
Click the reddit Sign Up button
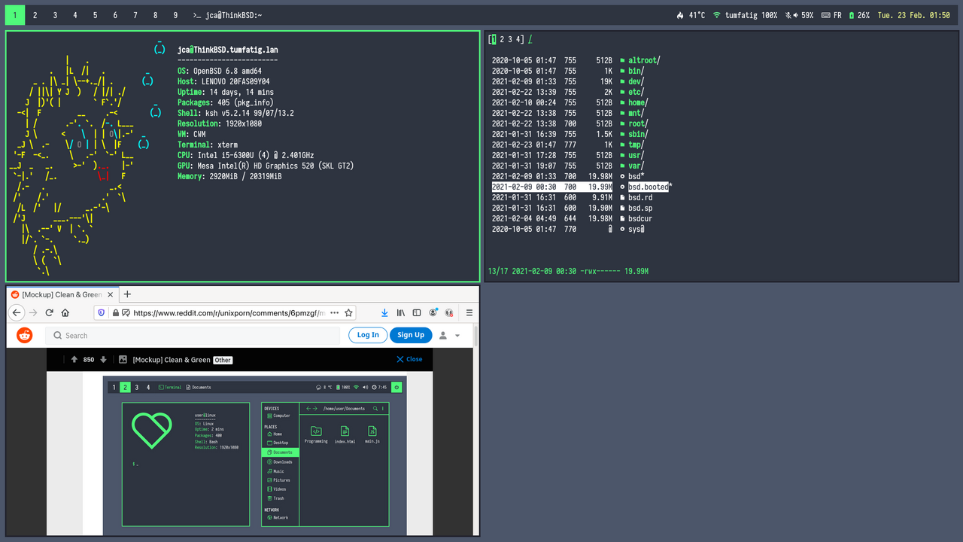click(411, 335)
